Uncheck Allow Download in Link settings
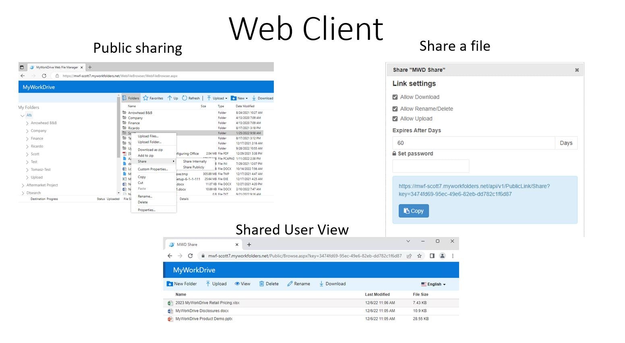The height and width of the screenshot is (343, 625). coord(395,97)
